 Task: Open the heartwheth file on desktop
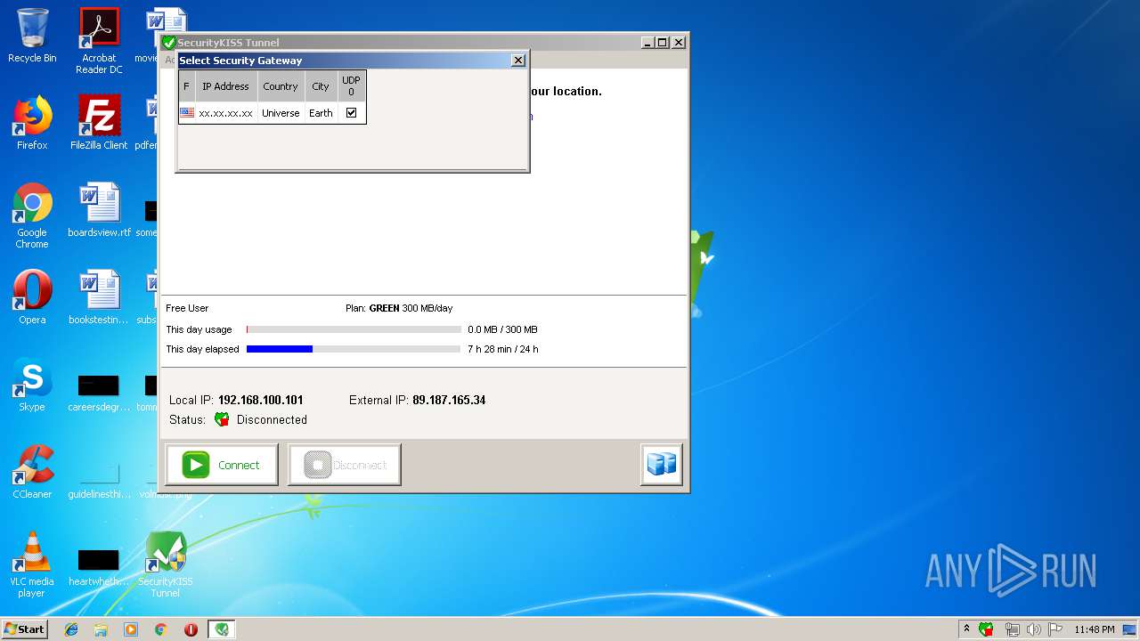tap(99, 566)
